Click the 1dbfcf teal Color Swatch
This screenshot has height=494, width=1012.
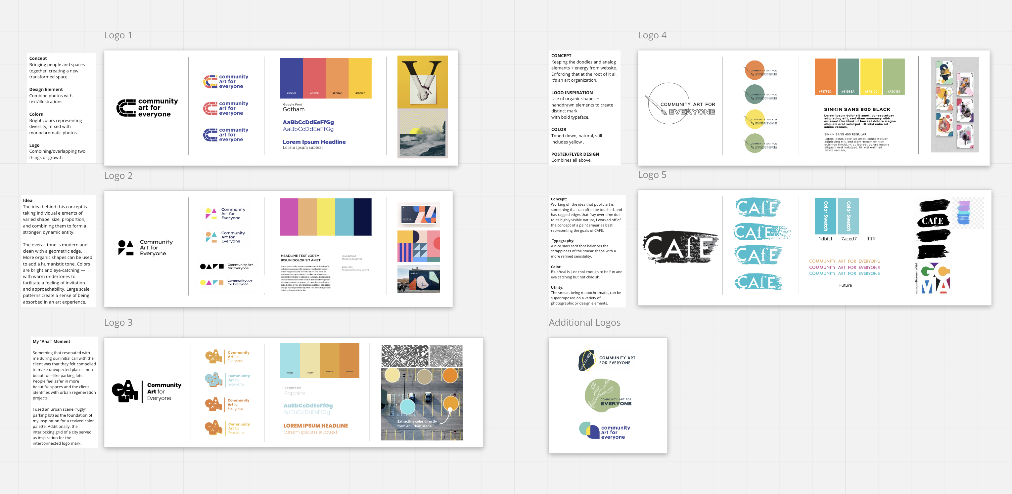coord(825,216)
